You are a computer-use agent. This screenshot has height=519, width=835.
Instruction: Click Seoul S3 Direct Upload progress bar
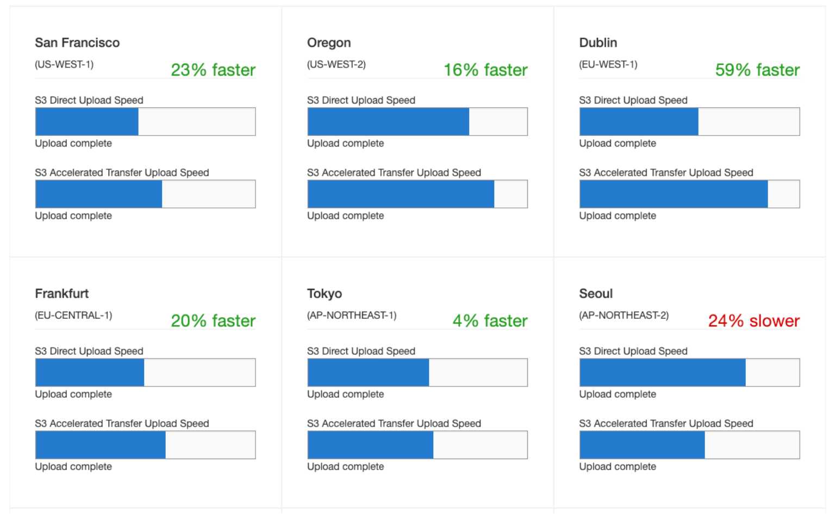pos(689,372)
